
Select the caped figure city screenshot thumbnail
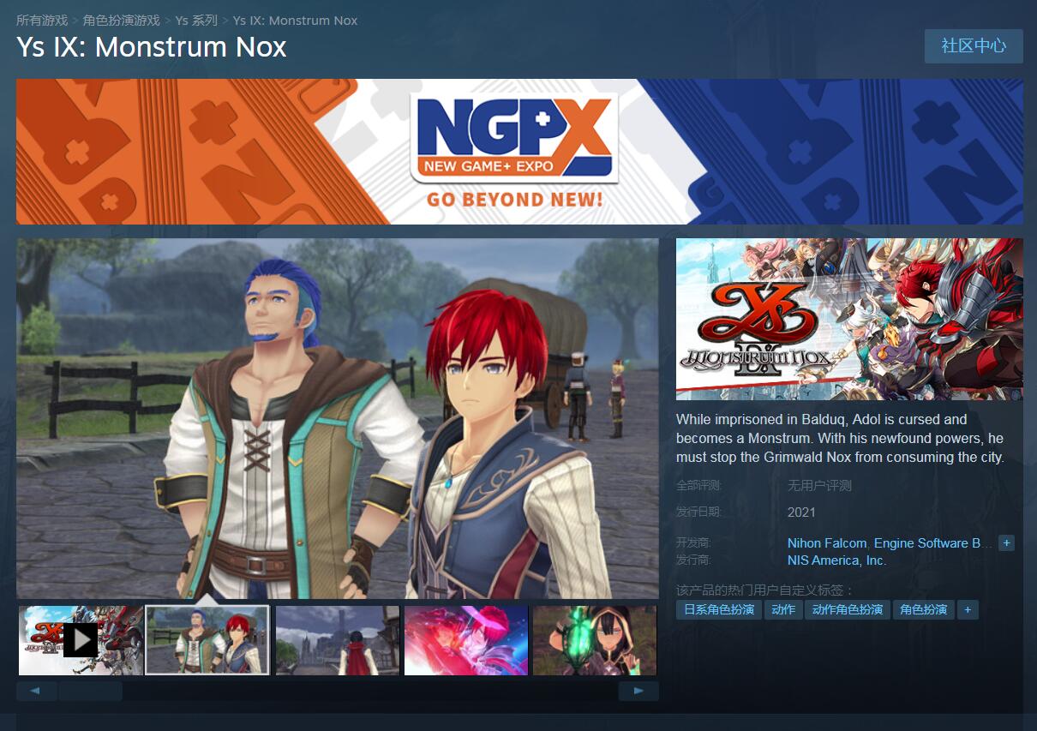tap(338, 640)
